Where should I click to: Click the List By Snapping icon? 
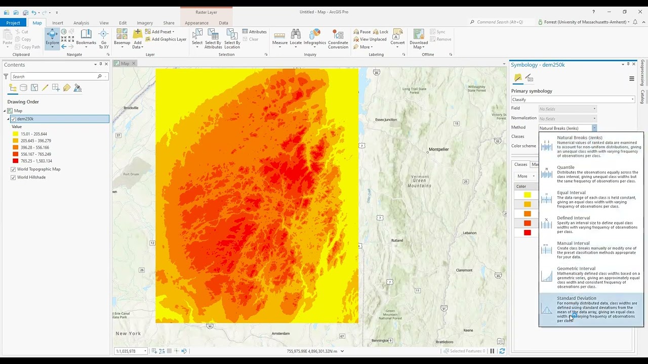pos(56,88)
